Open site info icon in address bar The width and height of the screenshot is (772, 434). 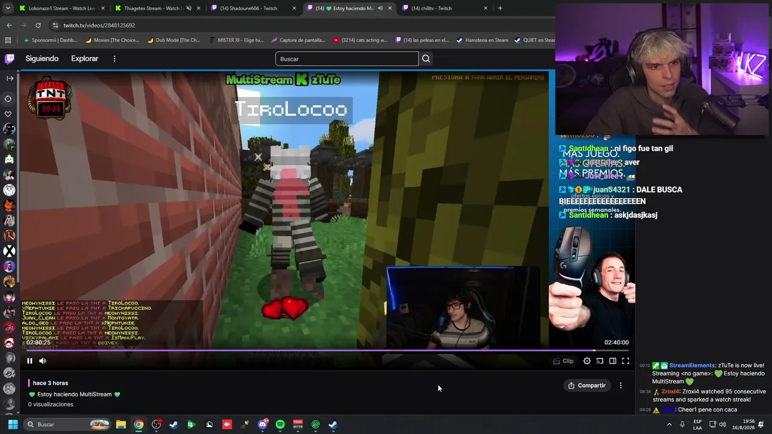coord(55,25)
